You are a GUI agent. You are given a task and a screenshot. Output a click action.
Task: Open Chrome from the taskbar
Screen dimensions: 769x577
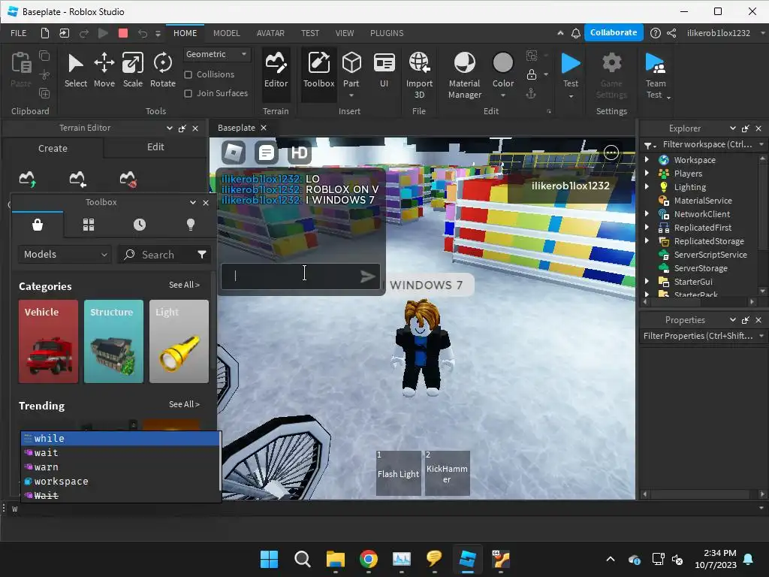coord(368,559)
